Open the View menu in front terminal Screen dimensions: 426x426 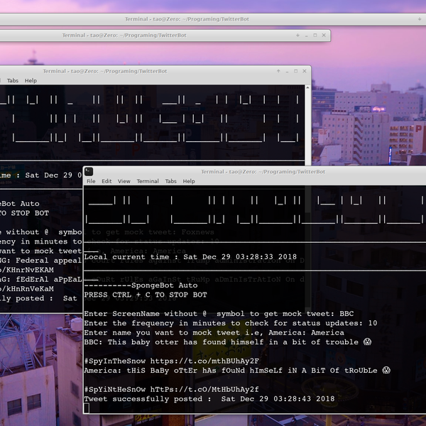124,181
